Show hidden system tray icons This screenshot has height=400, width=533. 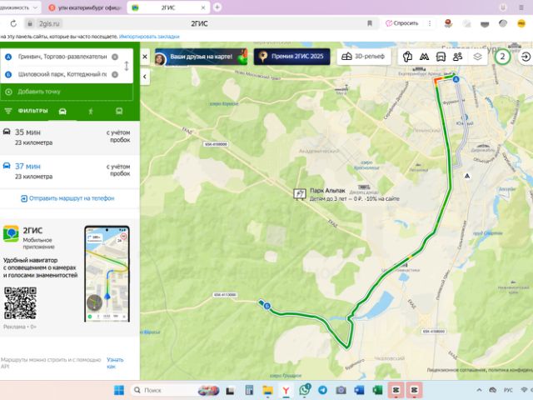[x=479, y=390]
